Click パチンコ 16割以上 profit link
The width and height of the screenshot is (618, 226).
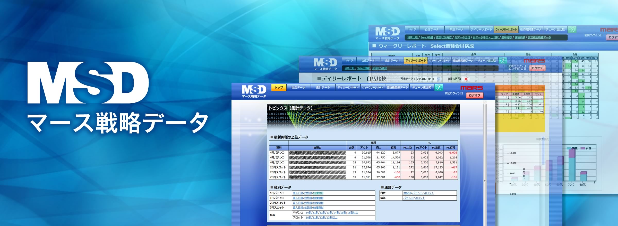click(x=353, y=213)
